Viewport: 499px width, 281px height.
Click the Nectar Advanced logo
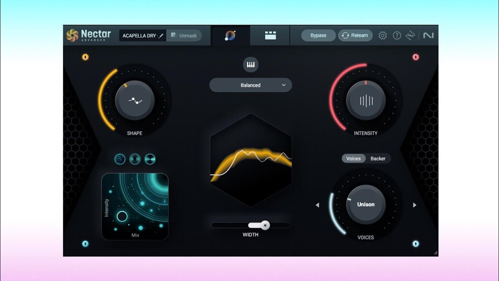tap(88, 35)
